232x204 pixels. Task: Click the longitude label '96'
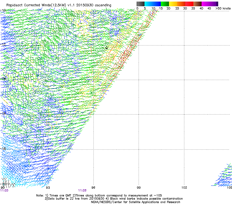[x=93, y=188]
